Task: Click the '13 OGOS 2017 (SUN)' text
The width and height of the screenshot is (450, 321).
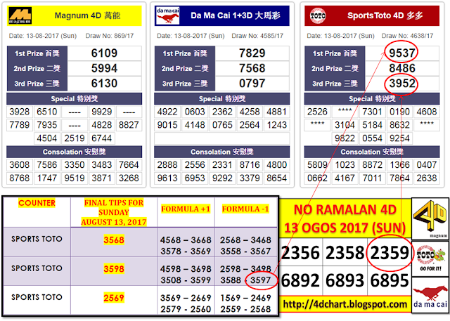Action: click(x=345, y=228)
